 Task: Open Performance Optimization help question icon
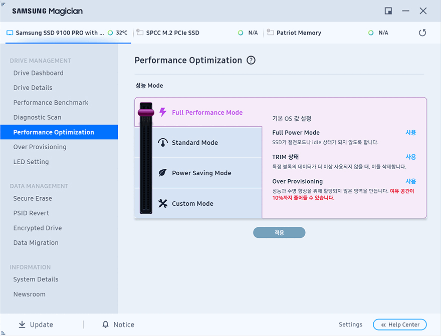click(x=251, y=60)
